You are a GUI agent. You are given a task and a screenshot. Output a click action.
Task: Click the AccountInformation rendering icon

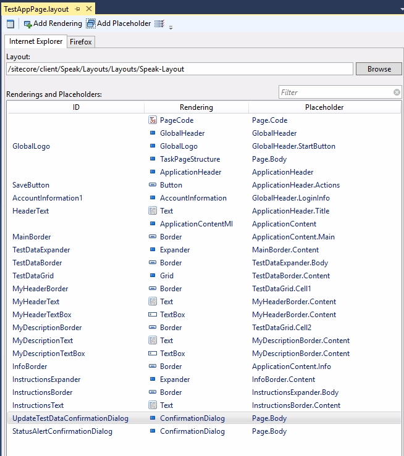[x=153, y=197]
